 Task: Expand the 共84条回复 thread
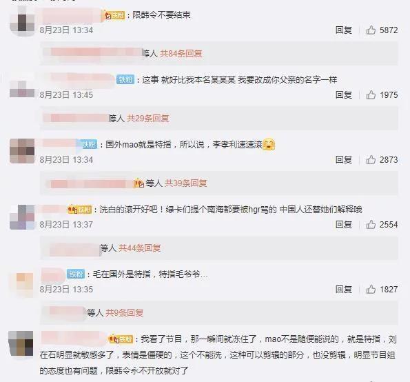click(181, 54)
